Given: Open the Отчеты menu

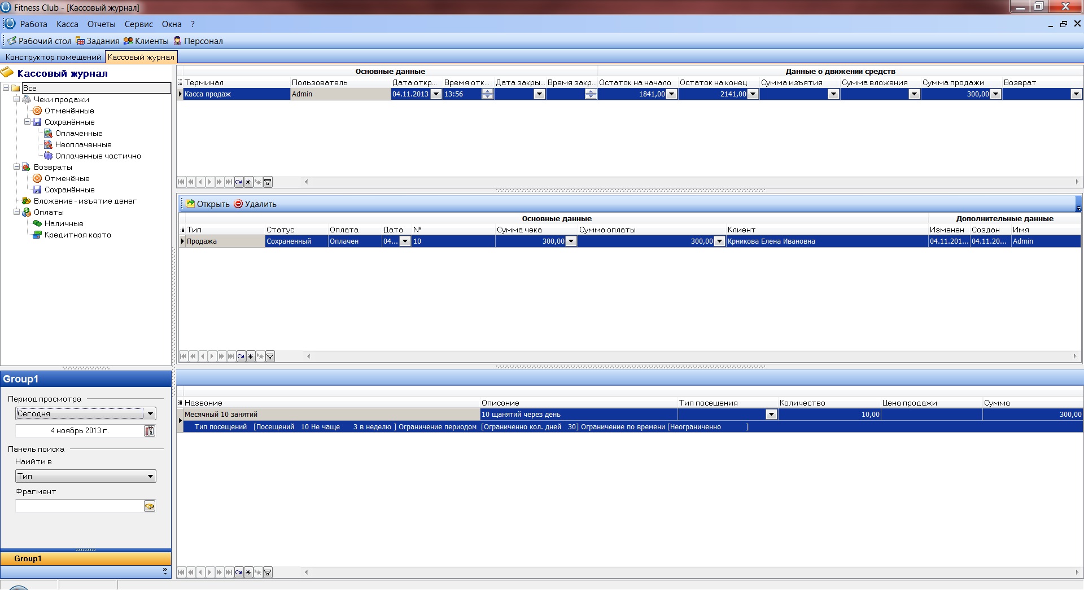Looking at the screenshot, I should coord(101,24).
